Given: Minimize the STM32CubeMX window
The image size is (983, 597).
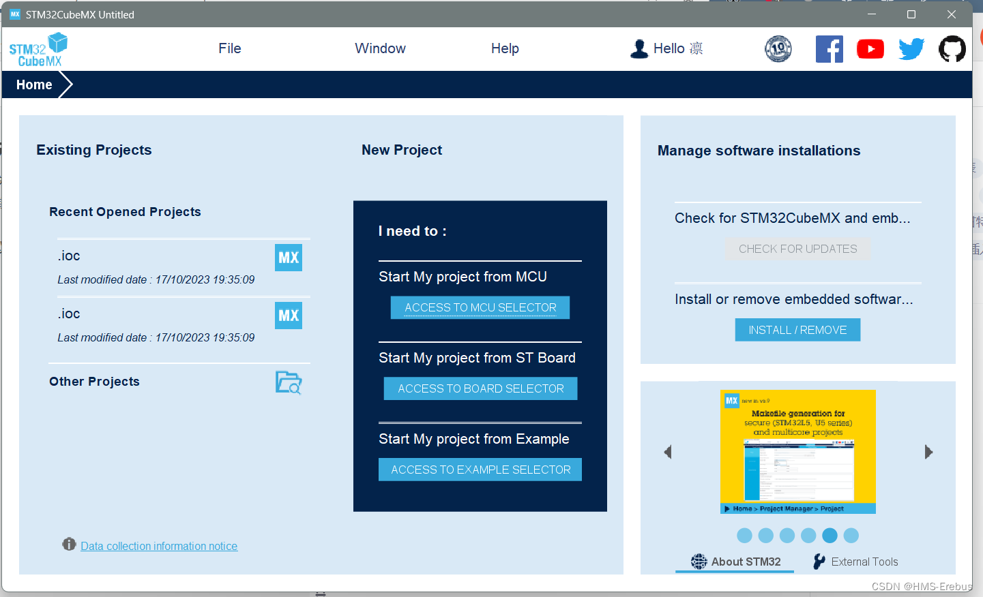Looking at the screenshot, I should [872, 14].
